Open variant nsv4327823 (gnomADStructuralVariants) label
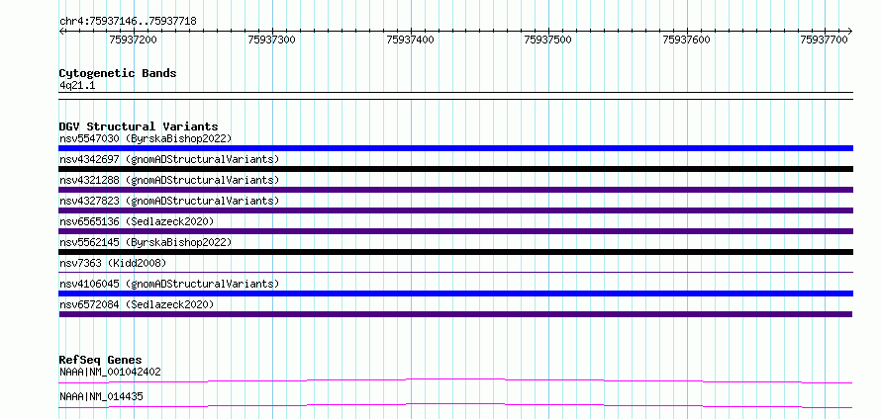Viewport: 881px width, 419px height. 169,201
